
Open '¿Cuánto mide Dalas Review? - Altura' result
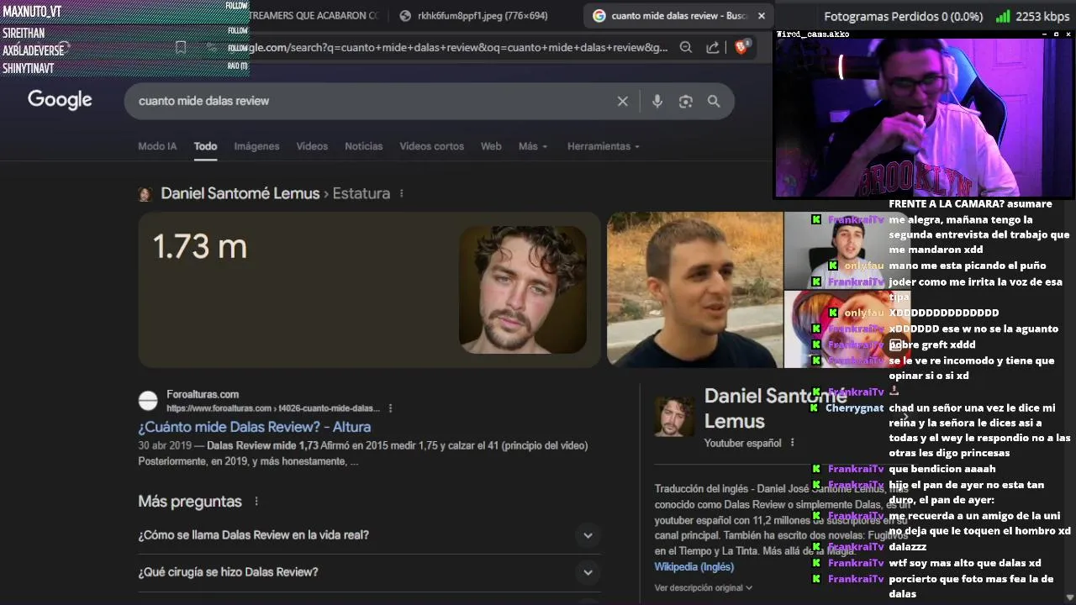click(255, 427)
